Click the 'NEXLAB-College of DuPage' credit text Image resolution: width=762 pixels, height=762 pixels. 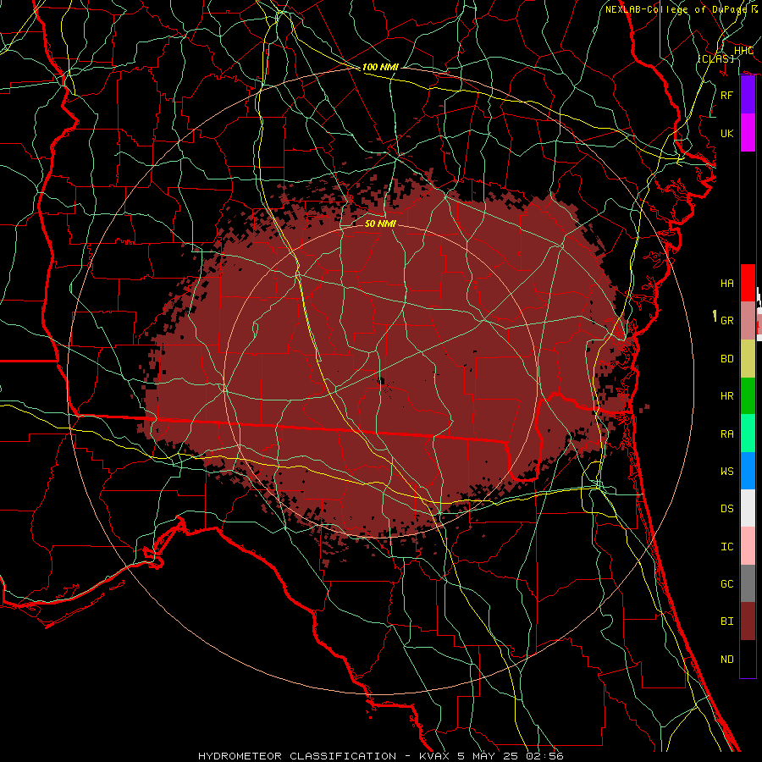click(676, 9)
